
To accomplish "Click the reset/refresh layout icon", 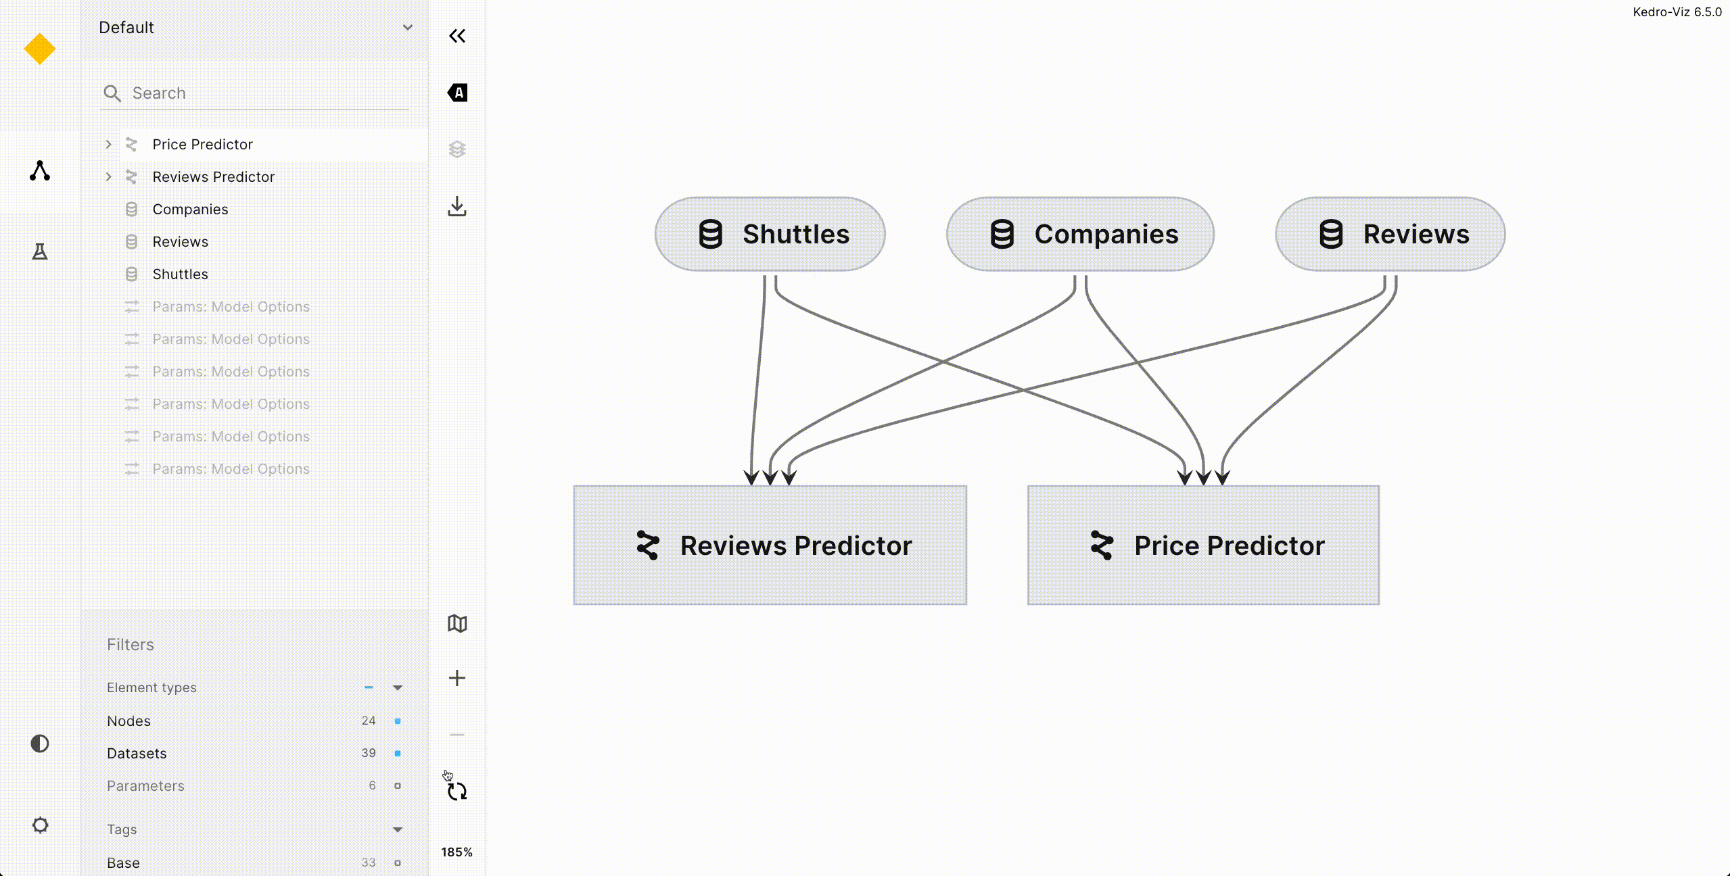I will pyautogui.click(x=456, y=790).
